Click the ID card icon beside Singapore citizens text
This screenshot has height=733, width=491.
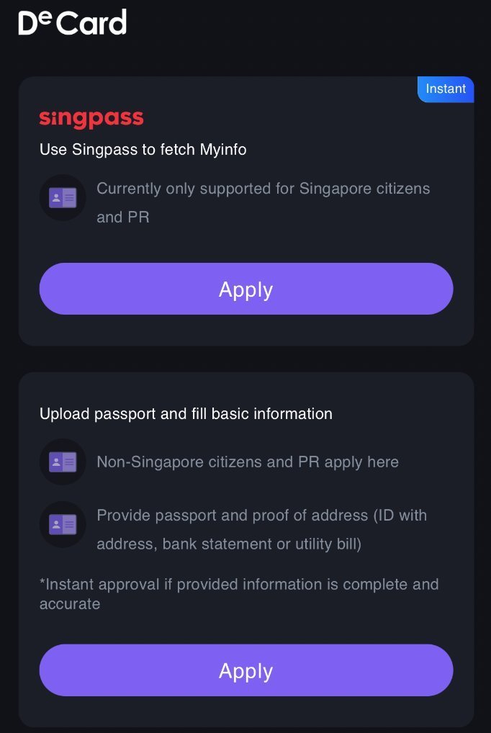[x=63, y=197]
